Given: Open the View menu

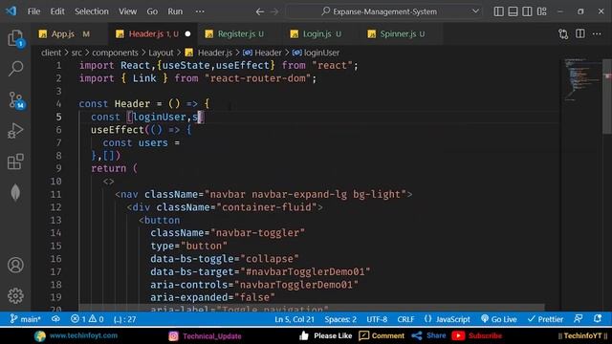Looking at the screenshot, I should pos(127,11).
